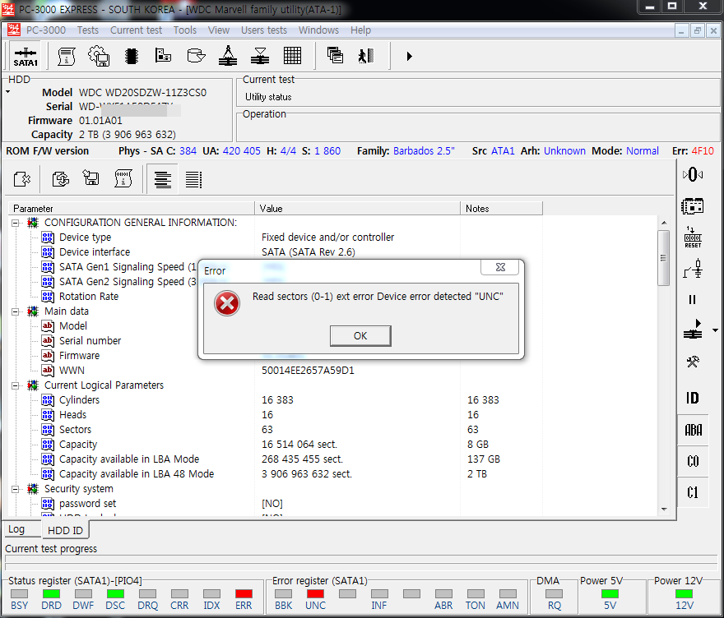The height and width of the screenshot is (618, 724).
Task: Click the parameter list vertical scrollbar thumb
Action: [664, 258]
